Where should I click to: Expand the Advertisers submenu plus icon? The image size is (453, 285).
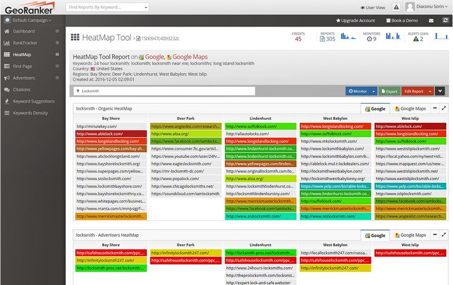57,78
